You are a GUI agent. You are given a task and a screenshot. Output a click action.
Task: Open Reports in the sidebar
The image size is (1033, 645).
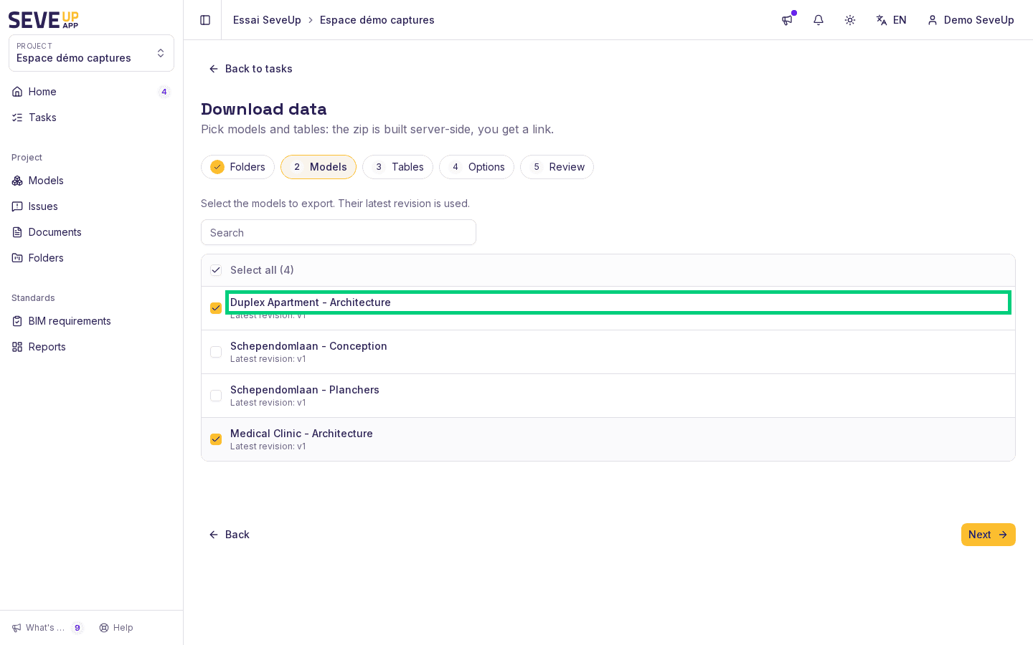91,347
